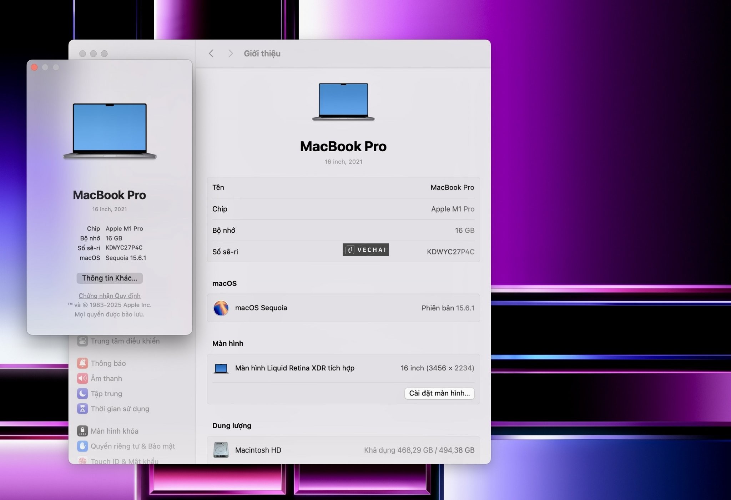
Task: Select Thông báo entry in sidebar list
Action: [107, 363]
